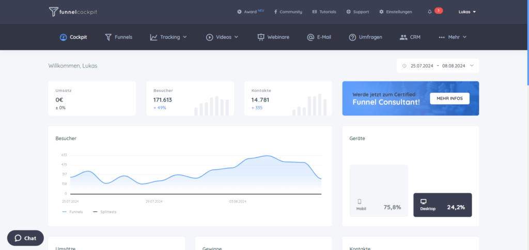Click the FunnelCockpit logo
The height and width of the screenshot is (250, 529).
[x=73, y=12]
